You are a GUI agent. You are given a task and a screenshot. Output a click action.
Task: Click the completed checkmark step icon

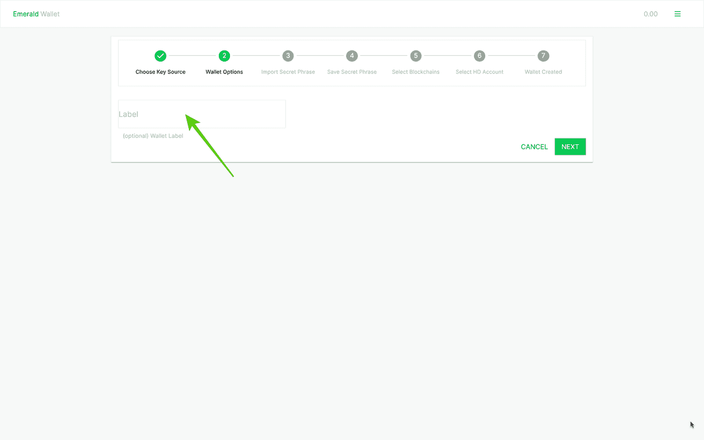tap(160, 56)
